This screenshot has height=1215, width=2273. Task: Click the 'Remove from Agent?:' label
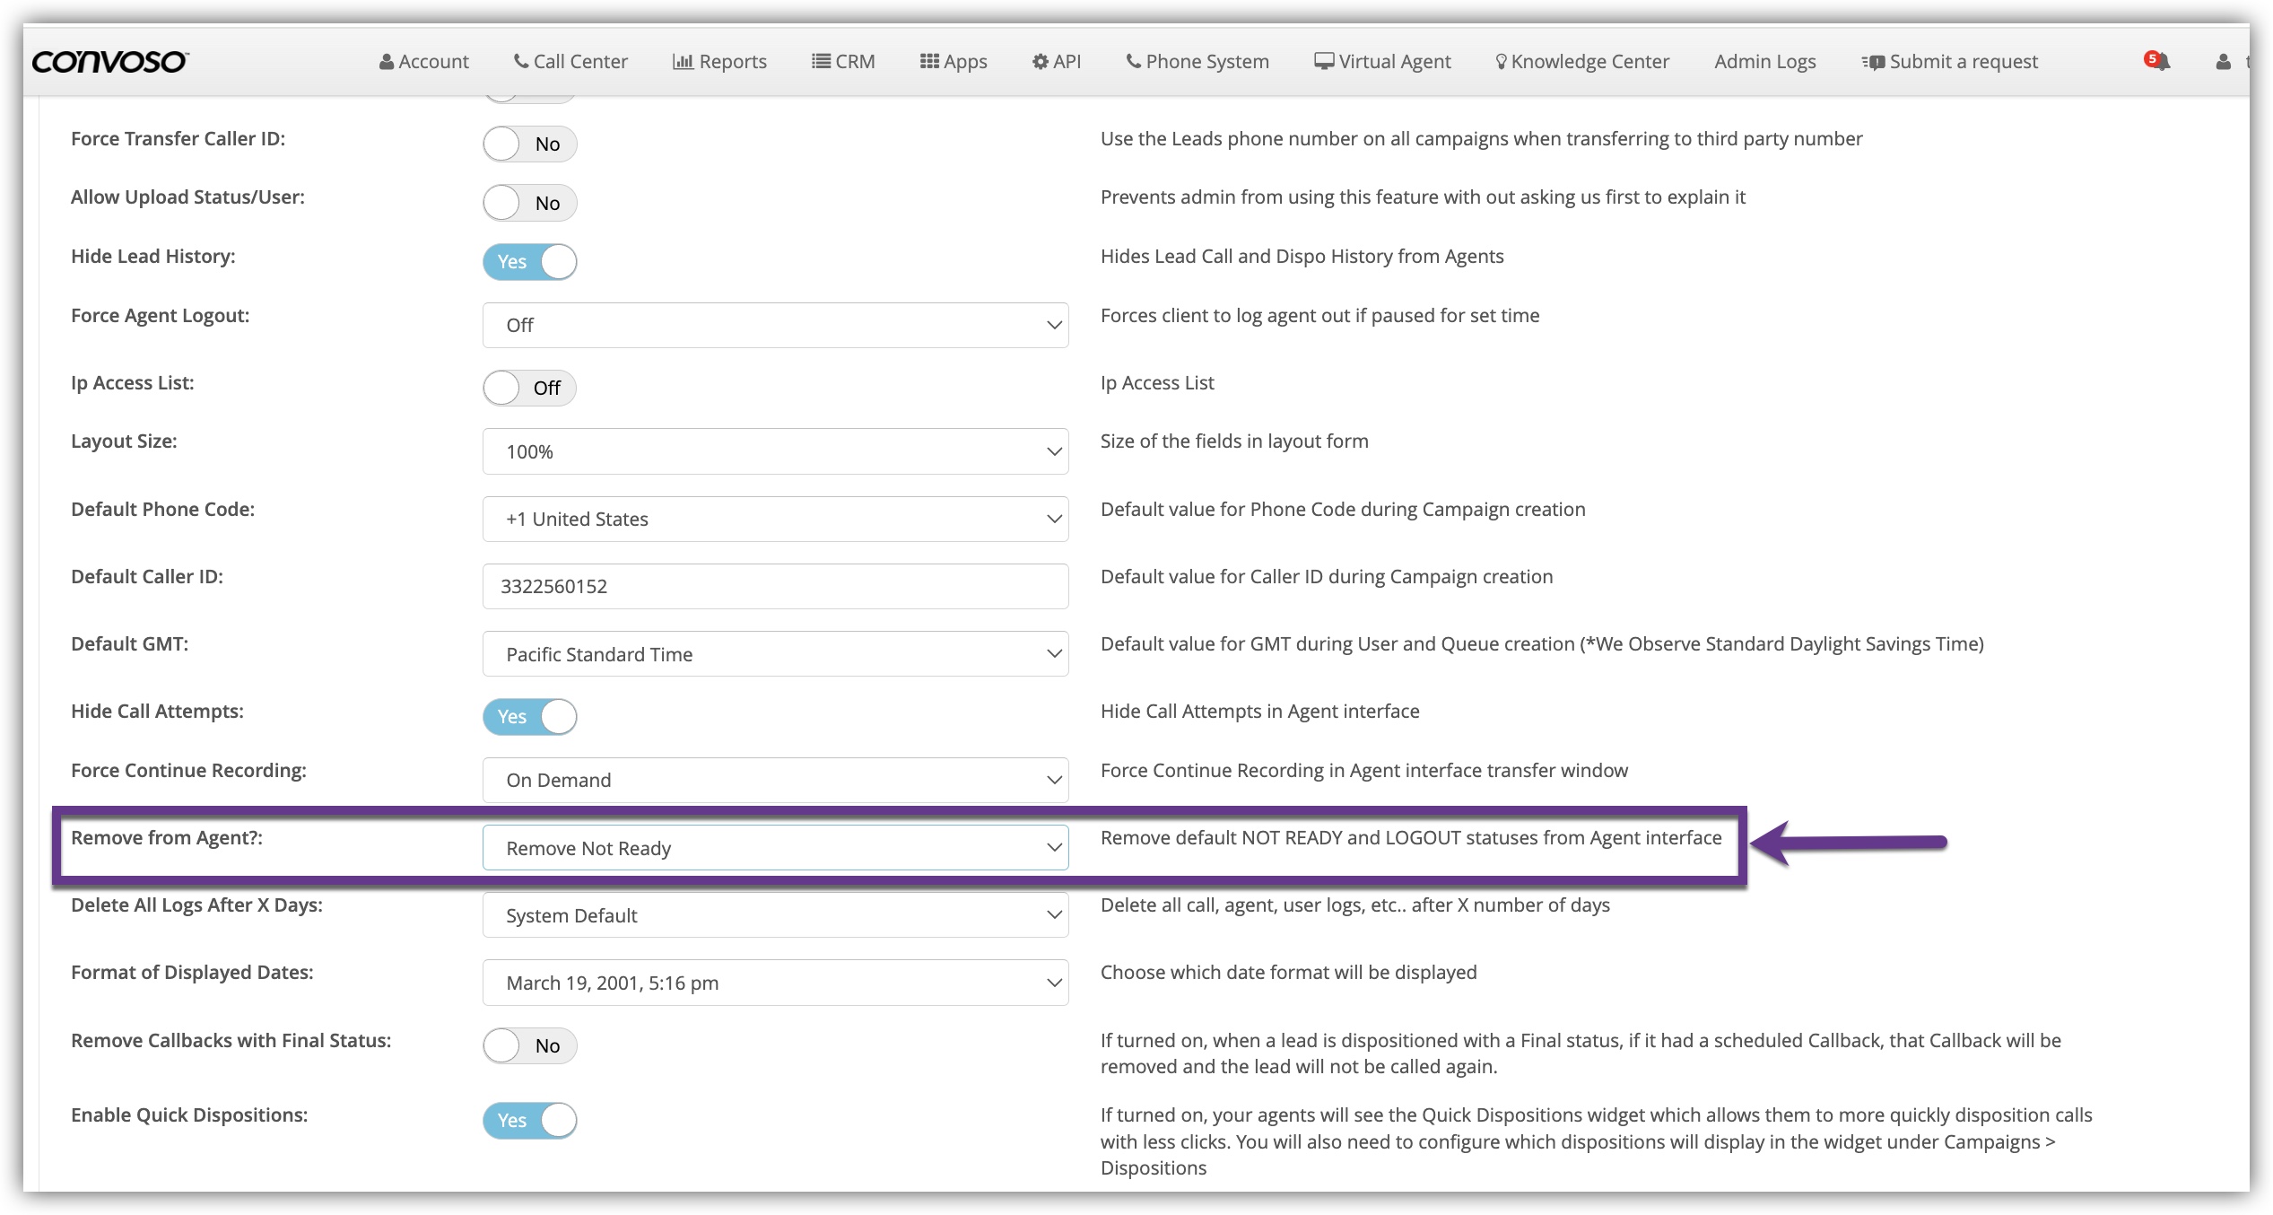tap(167, 837)
